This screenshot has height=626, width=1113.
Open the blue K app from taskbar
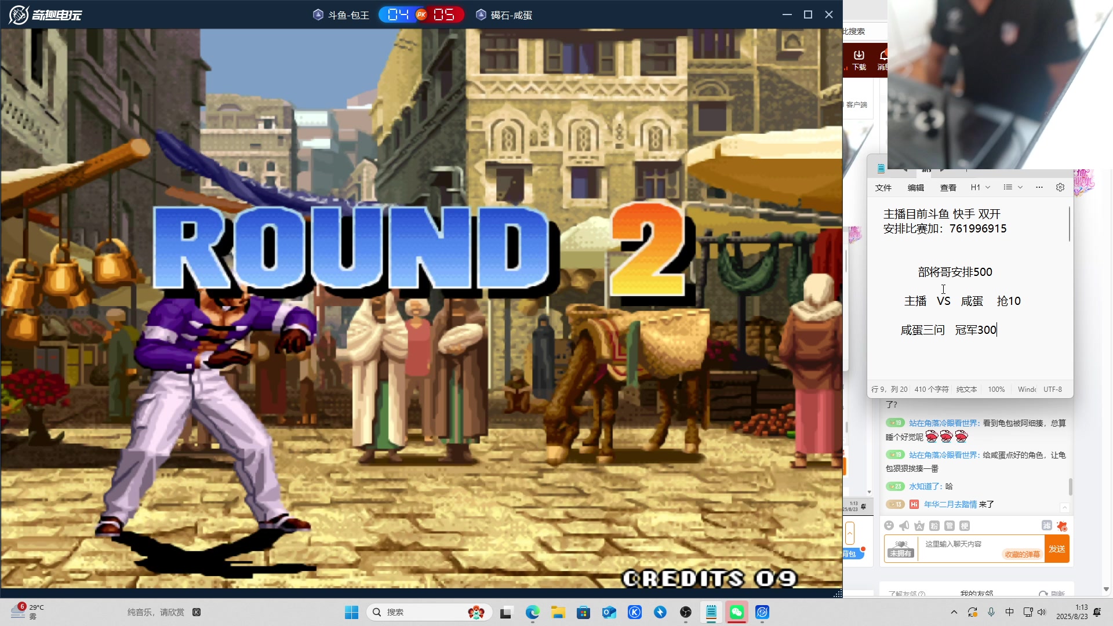[635, 612]
